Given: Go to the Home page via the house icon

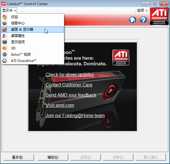Looking at the screenshot, I should tap(133, 20).
